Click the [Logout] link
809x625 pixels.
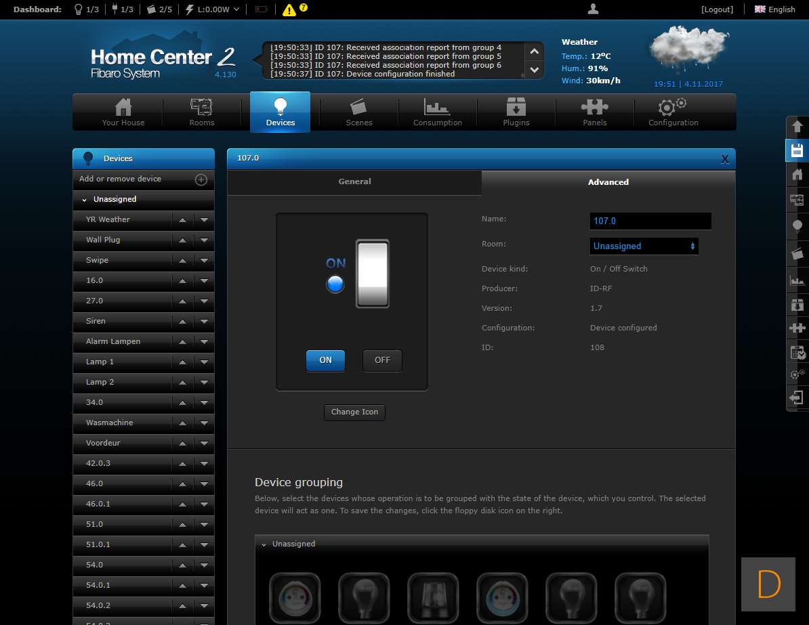tap(717, 9)
